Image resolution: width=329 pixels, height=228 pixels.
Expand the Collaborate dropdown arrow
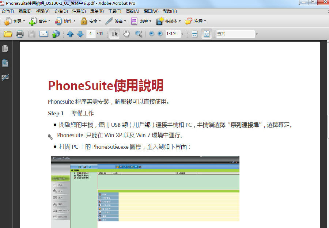click(75, 21)
